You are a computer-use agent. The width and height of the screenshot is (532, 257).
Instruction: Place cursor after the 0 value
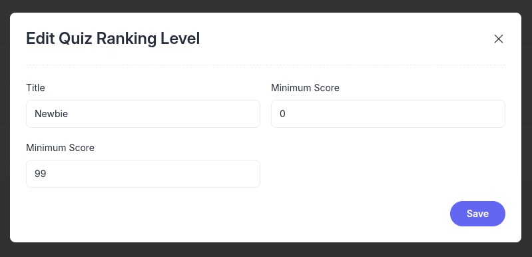[286, 114]
